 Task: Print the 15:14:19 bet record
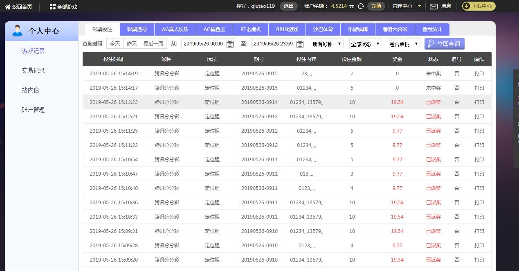[x=479, y=74]
